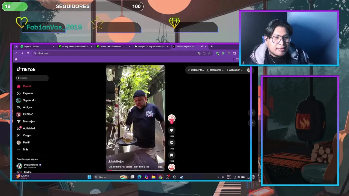The width and height of the screenshot is (349, 196).
Task: Click the video progress bar at bottom
Action: (x=135, y=170)
